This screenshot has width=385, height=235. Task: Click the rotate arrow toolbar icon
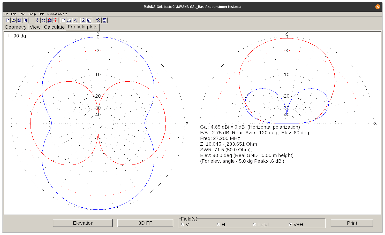[43, 20]
